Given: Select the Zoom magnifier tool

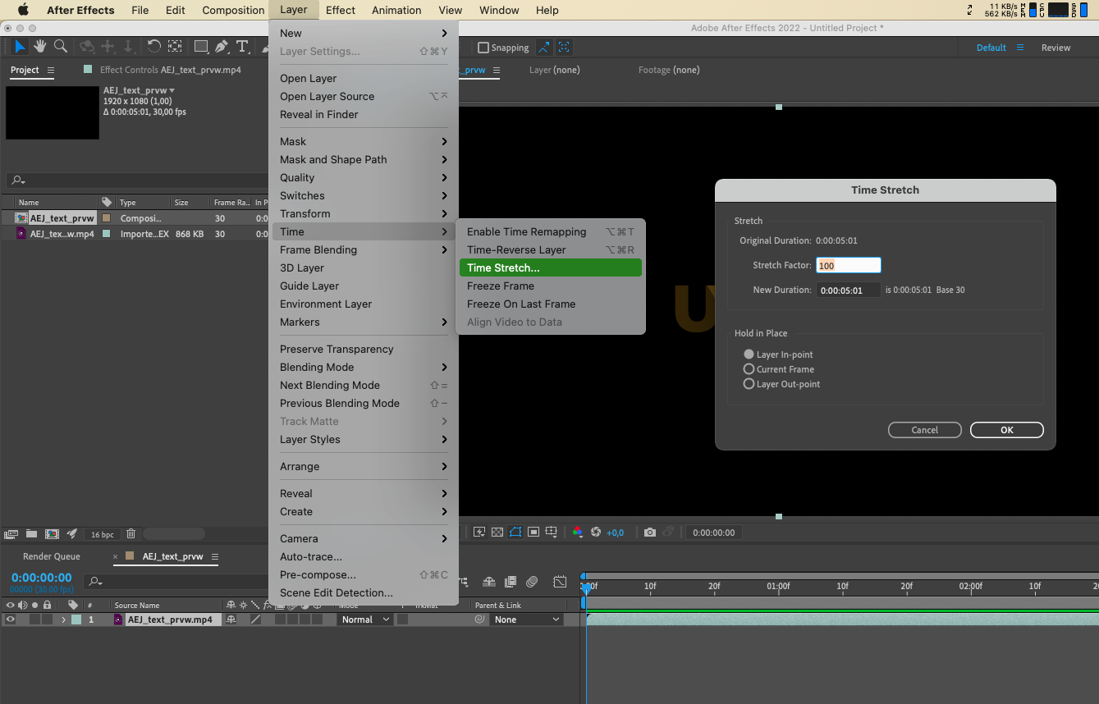Looking at the screenshot, I should (61, 47).
